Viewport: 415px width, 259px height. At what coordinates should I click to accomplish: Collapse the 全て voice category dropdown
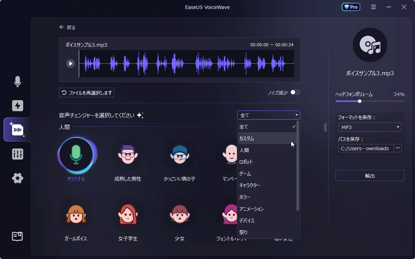pyautogui.click(x=268, y=115)
